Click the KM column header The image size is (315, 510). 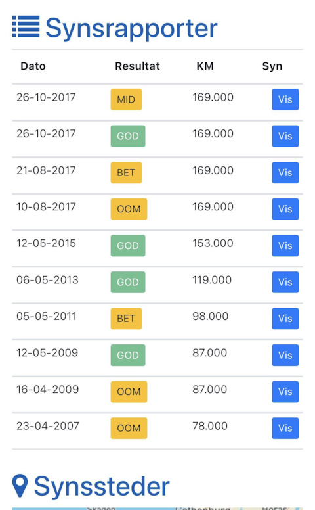coord(205,66)
